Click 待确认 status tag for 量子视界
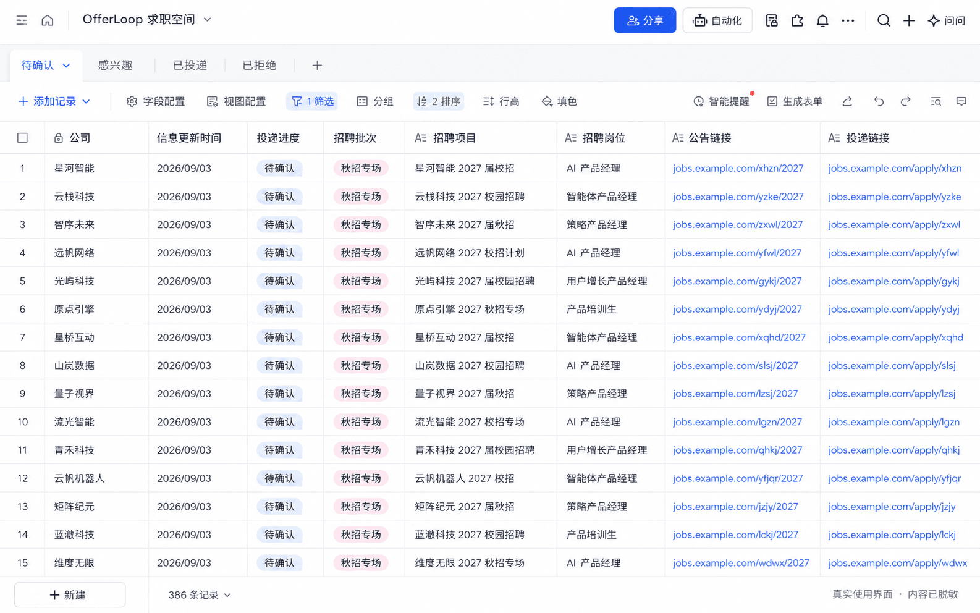 (x=279, y=394)
